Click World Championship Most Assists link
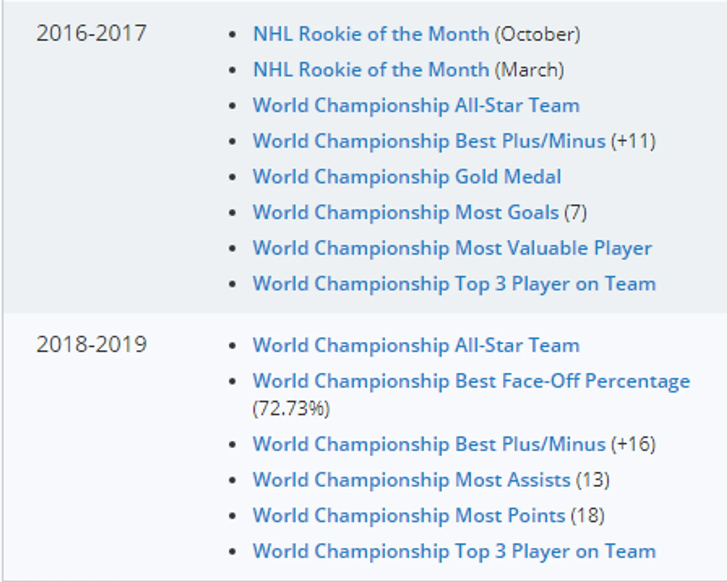Viewport: 727px width, 582px height. click(x=411, y=480)
